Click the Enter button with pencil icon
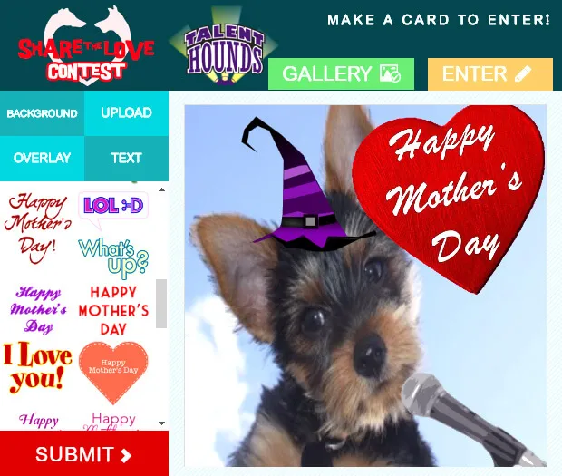This screenshot has width=562, height=476. pos(490,73)
